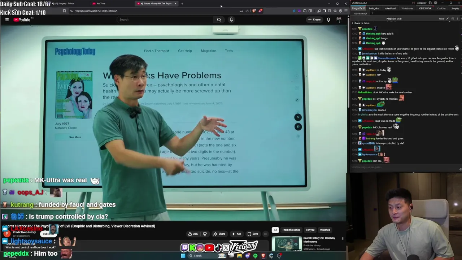Click 'Find a Therapist' in the video
Screen dimensions: 462x260
tap(156, 51)
